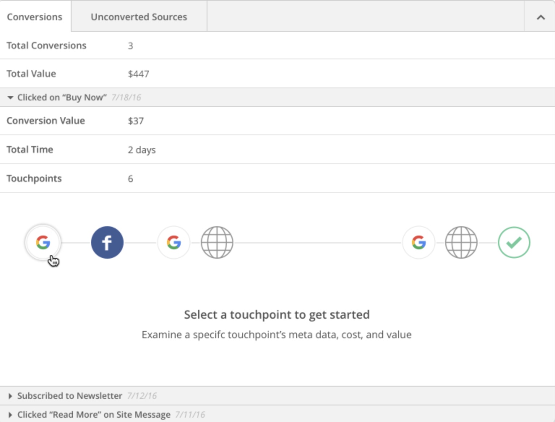Viewport: 555px width, 422px height.
Task: Click the Total Time value 2 days
Action: point(142,150)
